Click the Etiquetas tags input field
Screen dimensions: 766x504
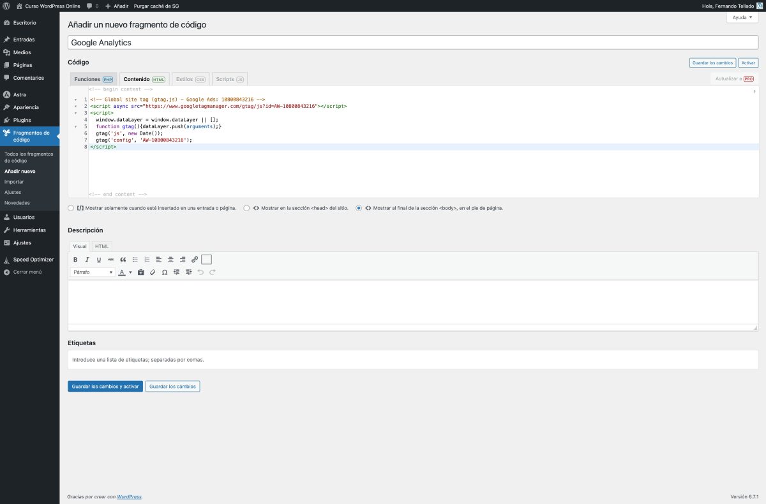(x=255, y=359)
